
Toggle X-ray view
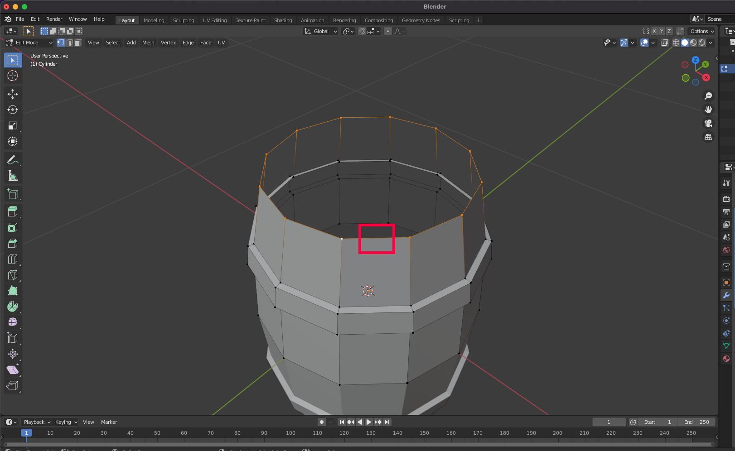(x=664, y=43)
